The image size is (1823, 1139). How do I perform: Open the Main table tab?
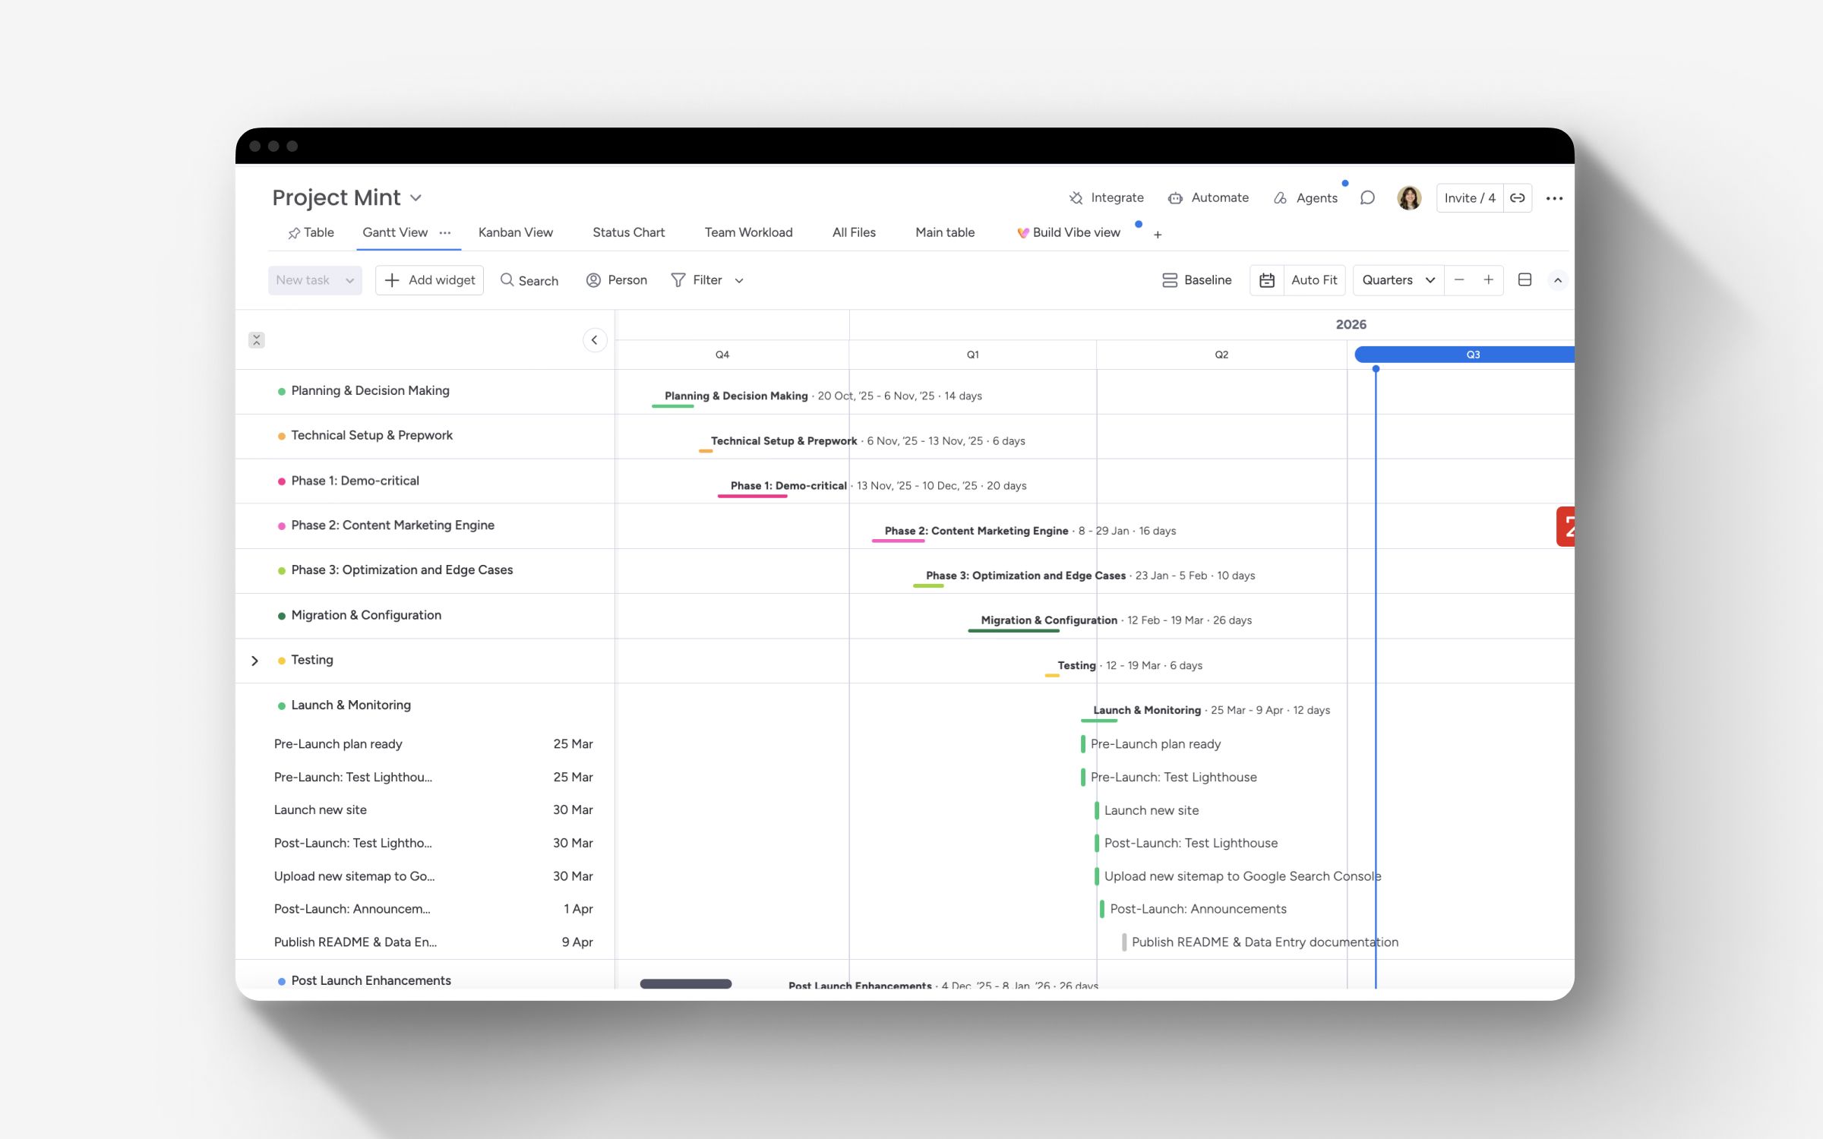945,232
